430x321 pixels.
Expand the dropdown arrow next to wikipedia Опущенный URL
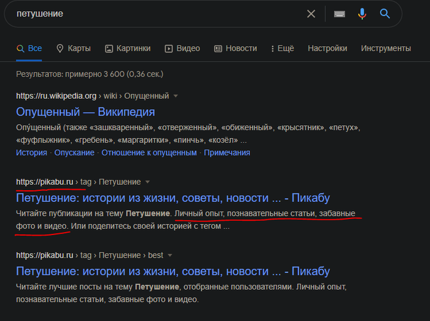pyautogui.click(x=176, y=96)
